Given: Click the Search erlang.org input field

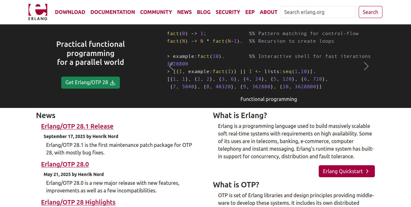Looking at the screenshot, I should click(318, 12).
